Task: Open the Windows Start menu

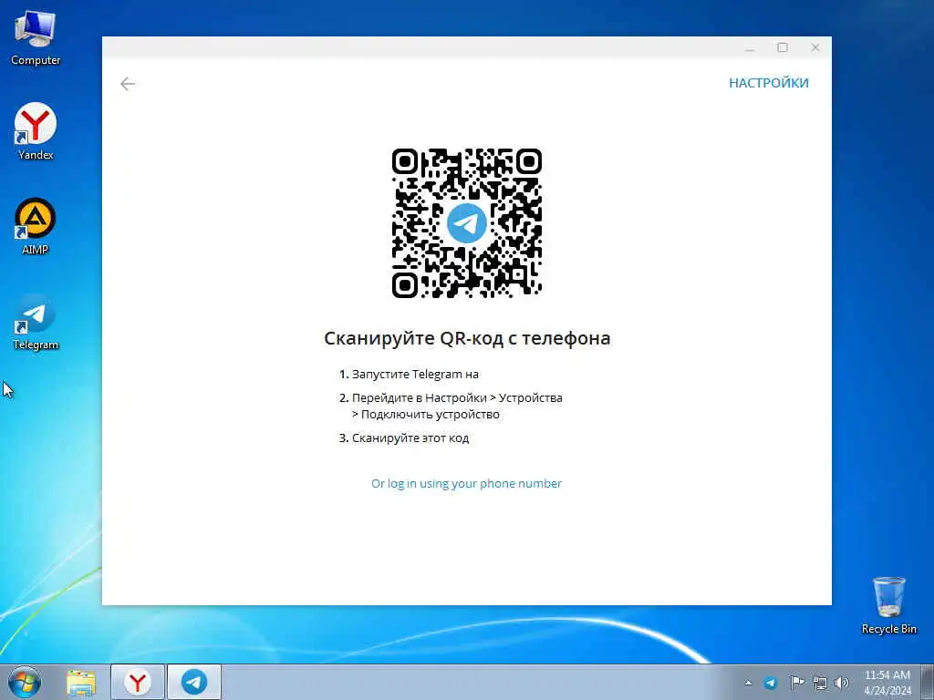Action: click(25, 682)
